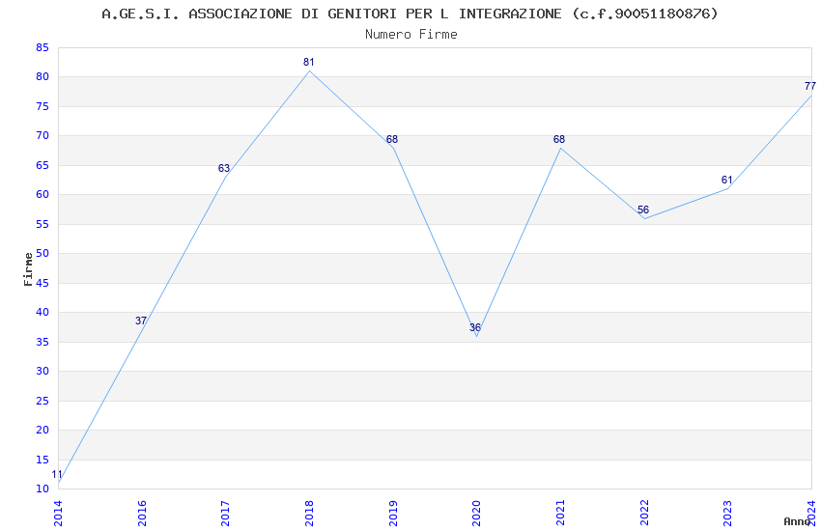821x531 pixels.
Task: Click y-axis tick 55
Action: click(x=42, y=224)
